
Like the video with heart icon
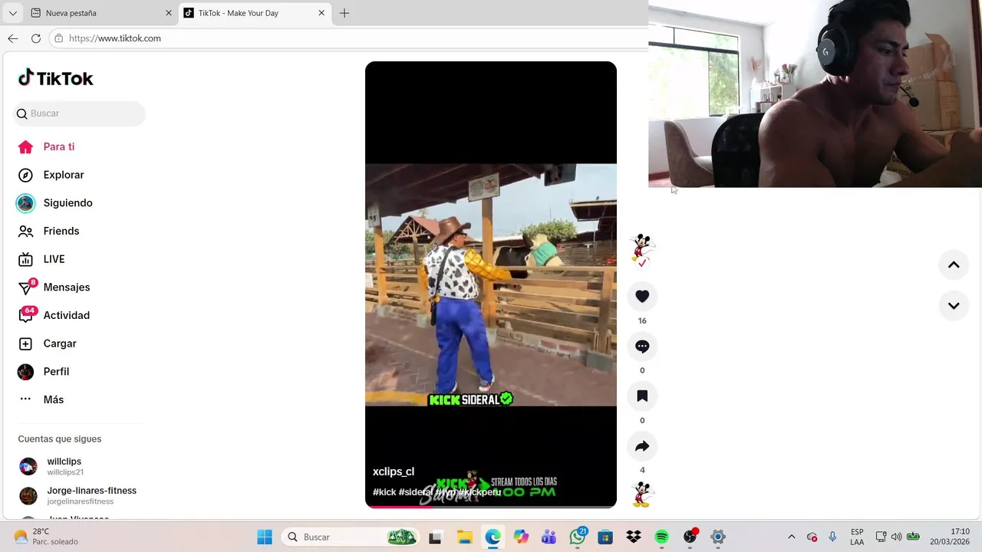pos(642,296)
